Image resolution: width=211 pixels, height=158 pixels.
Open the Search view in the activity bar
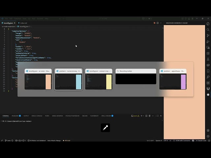tap(208, 30)
